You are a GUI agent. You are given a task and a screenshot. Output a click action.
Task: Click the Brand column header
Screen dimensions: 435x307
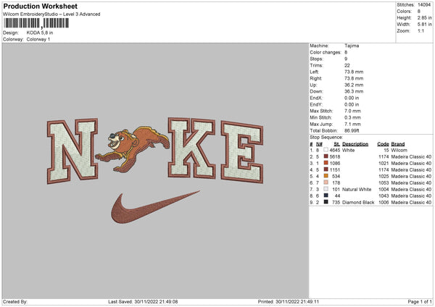[x=397, y=143]
